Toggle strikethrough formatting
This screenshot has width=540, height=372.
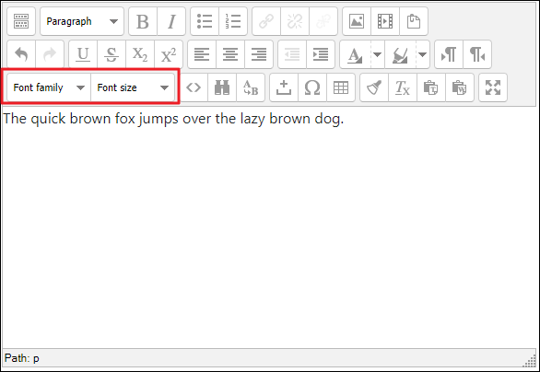tap(112, 54)
